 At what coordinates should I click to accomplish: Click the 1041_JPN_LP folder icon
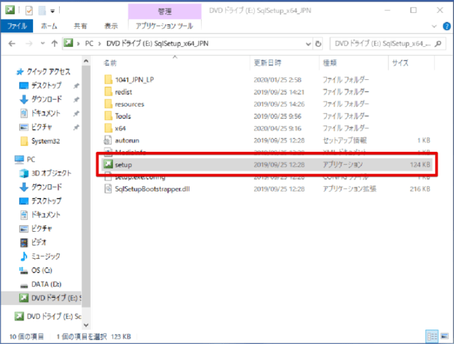[x=108, y=79]
